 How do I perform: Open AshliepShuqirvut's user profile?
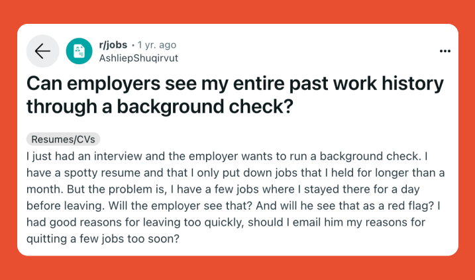pyautogui.click(x=138, y=58)
